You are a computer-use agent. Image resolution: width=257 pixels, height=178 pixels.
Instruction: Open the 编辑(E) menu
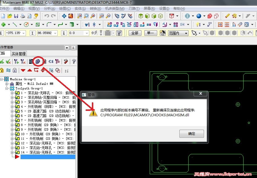tap(19, 9)
